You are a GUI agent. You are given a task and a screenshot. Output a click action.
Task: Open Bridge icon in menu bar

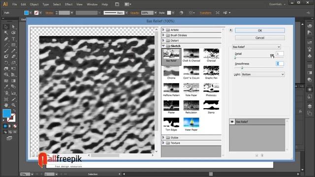click(x=117, y=4)
